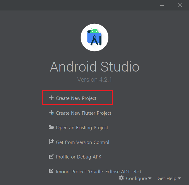Click the Configure dropdown arrow
Screen dimensions: 189x185
[150, 178]
